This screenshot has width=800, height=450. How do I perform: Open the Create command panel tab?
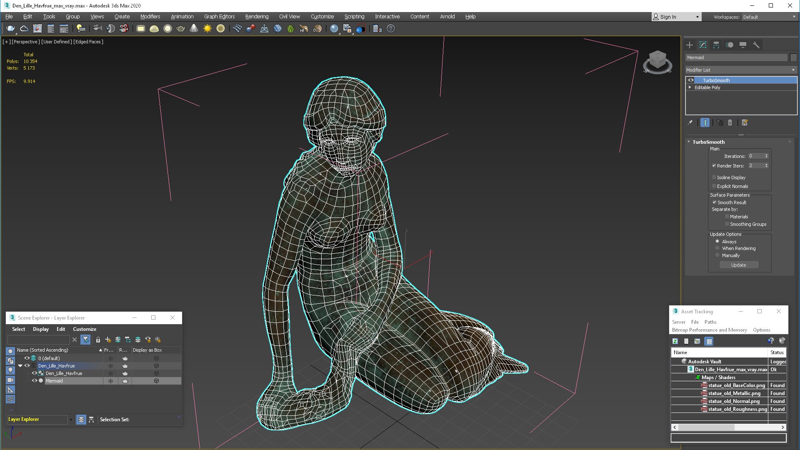pos(690,45)
